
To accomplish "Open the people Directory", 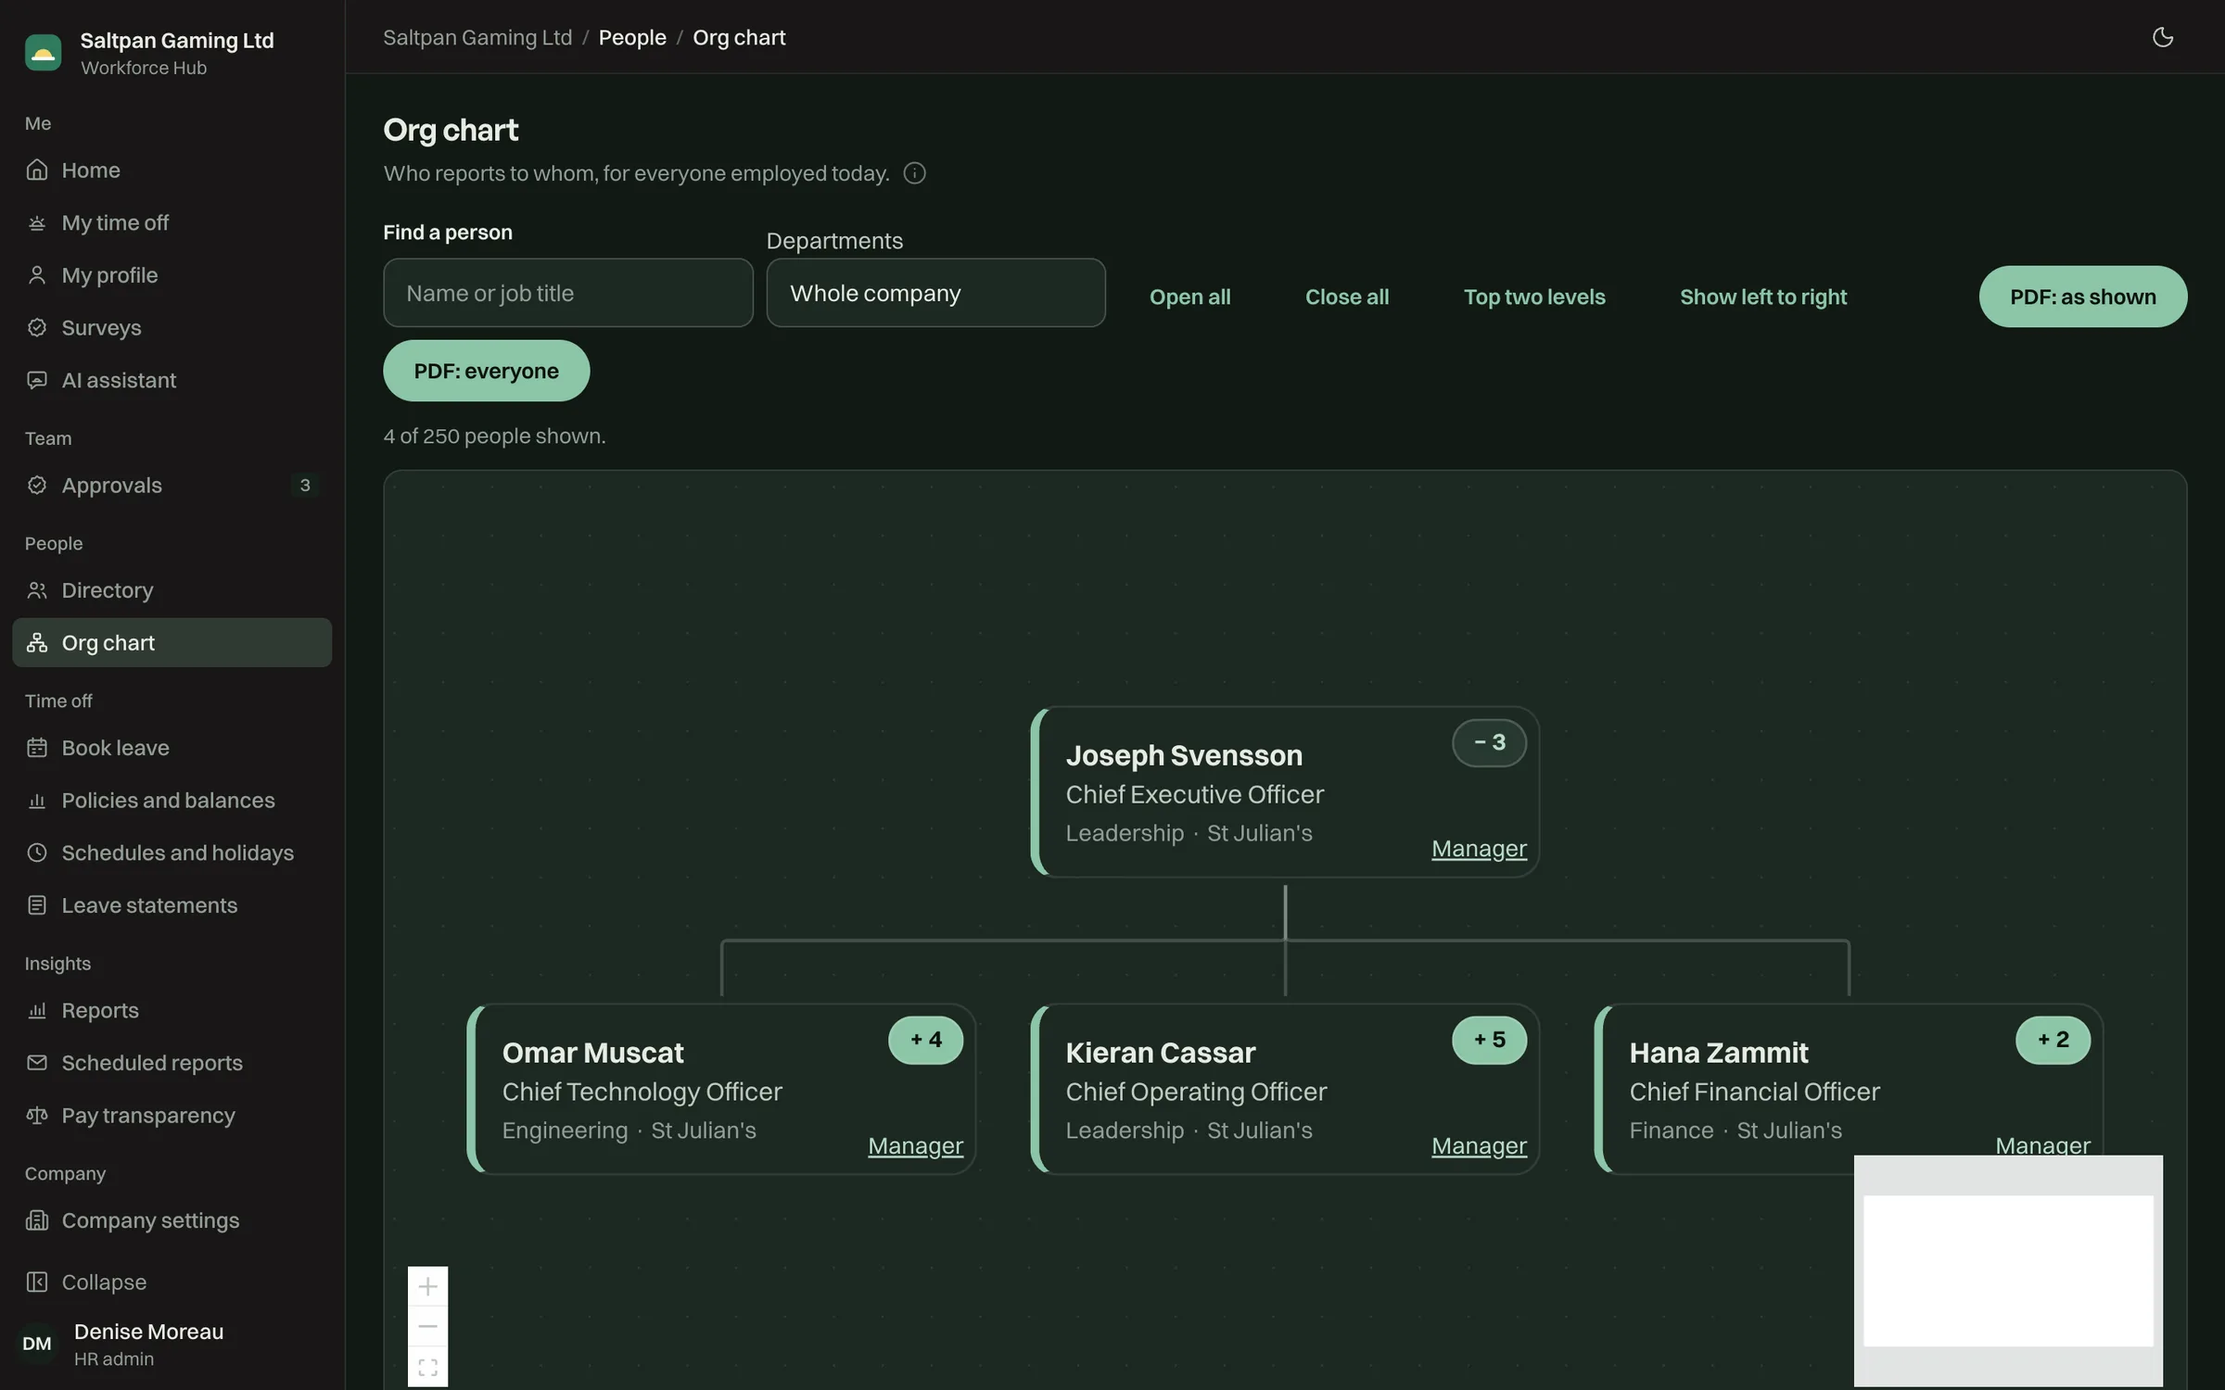I will (x=172, y=590).
